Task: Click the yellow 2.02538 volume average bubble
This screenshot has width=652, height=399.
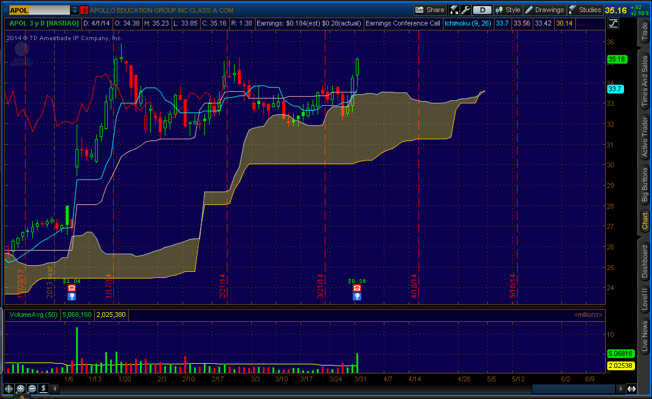Action: pos(620,366)
